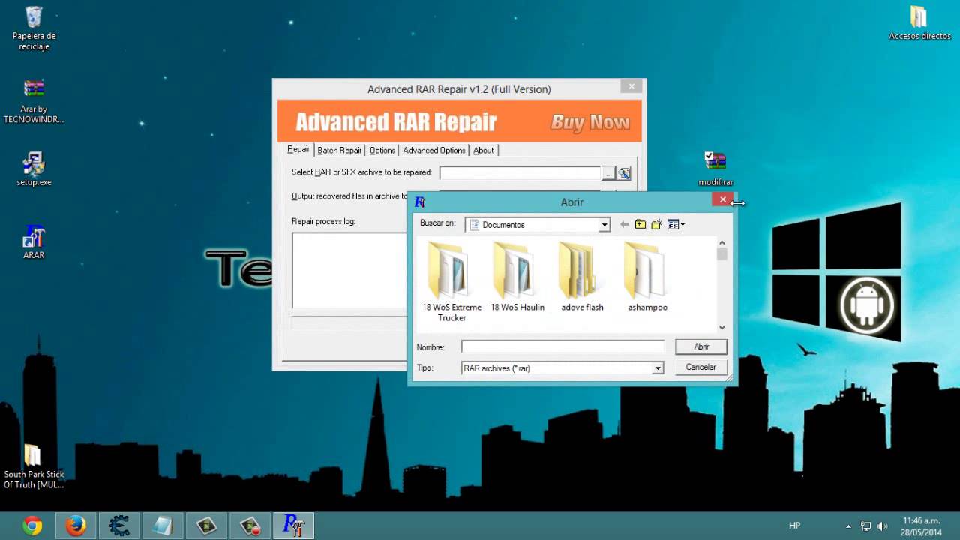Open Firefox from the taskbar
The image size is (960, 540).
(x=76, y=526)
